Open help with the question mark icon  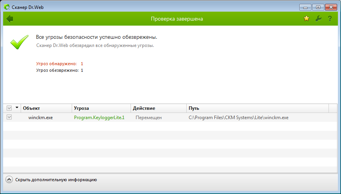click(x=330, y=19)
